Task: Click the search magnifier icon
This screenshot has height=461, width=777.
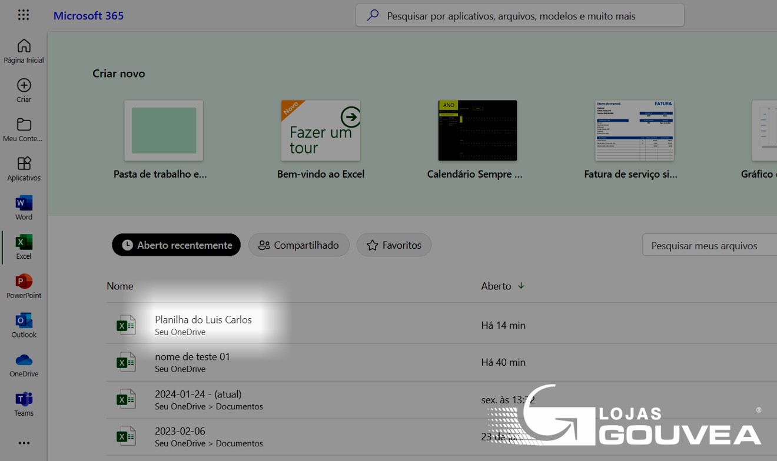Action: (x=373, y=16)
